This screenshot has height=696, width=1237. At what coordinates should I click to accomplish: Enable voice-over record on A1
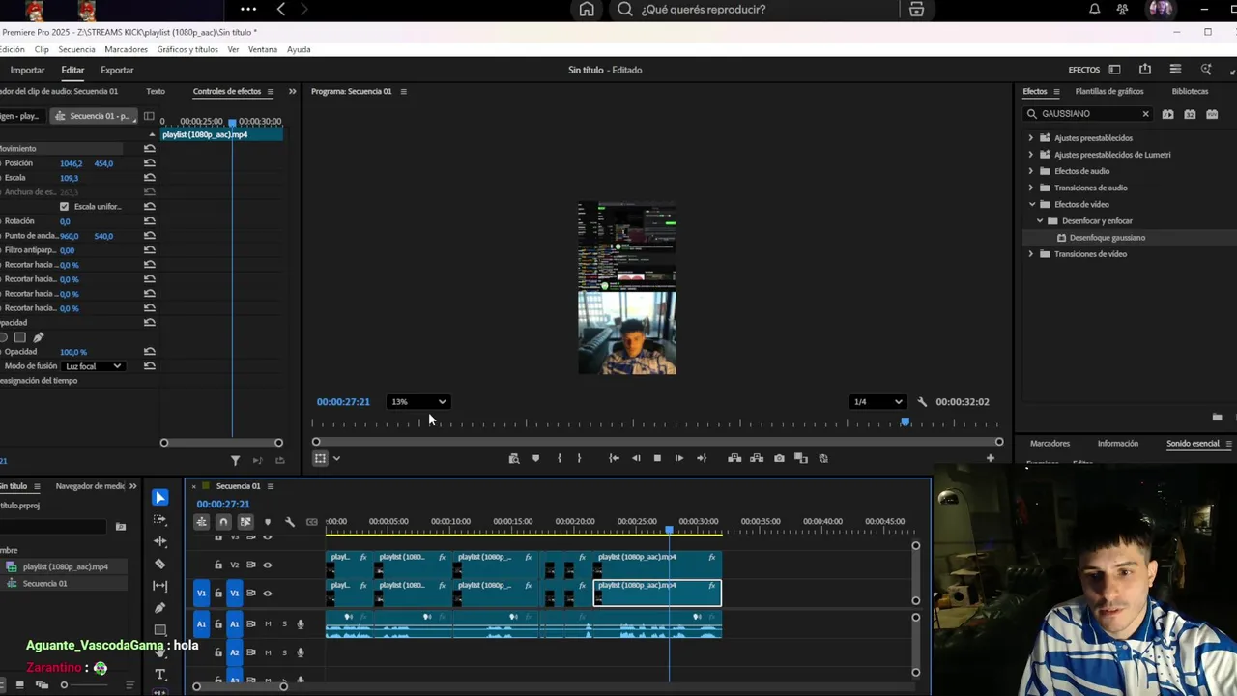click(x=301, y=624)
